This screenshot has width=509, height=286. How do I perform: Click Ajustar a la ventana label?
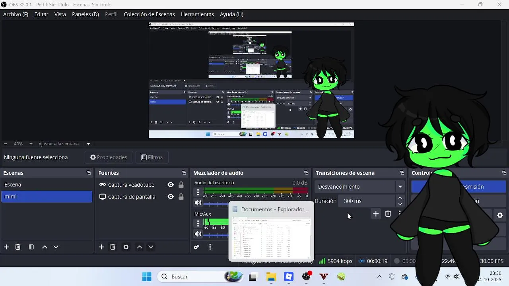pyautogui.click(x=58, y=144)
